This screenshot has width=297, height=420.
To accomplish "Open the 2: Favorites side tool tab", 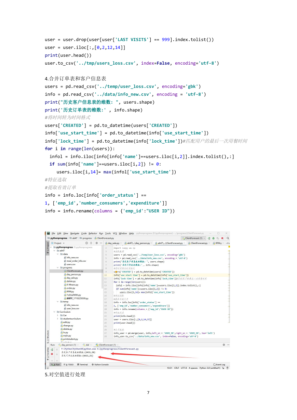I will coord(47,354).
